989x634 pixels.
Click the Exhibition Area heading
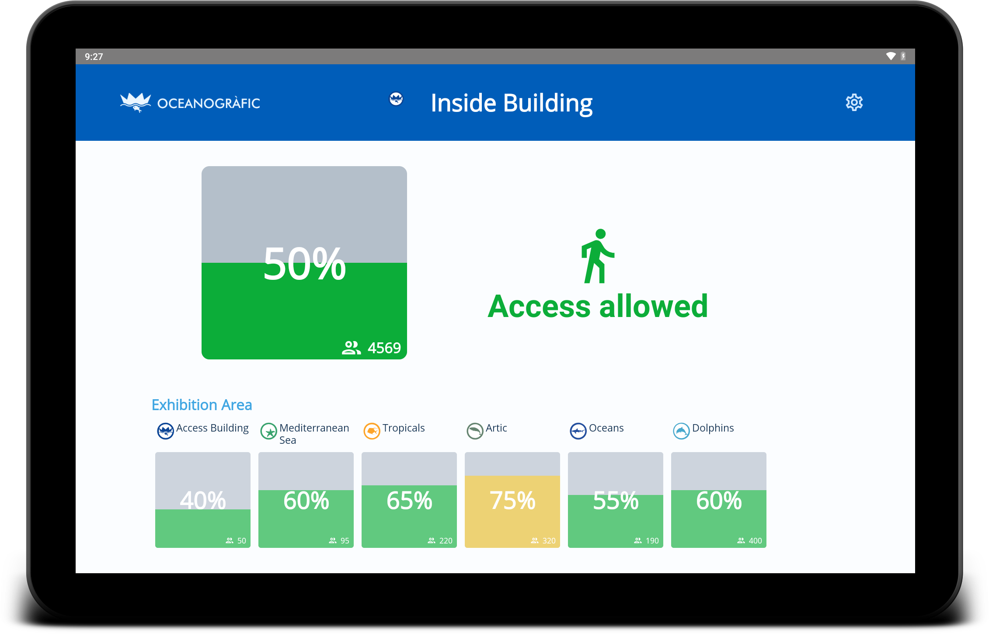tap(202, 405)
